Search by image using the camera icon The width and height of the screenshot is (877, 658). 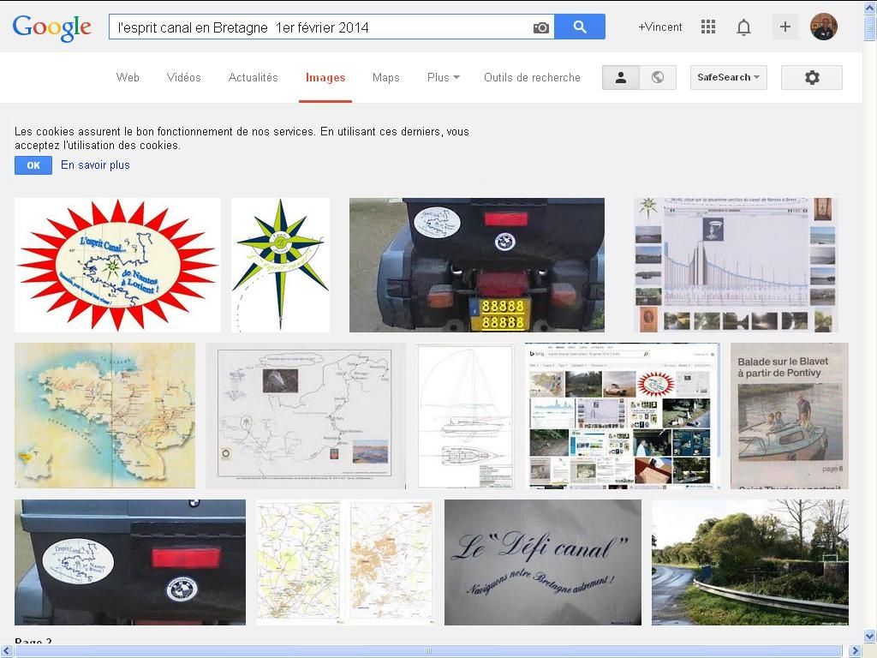pos(541,27)
